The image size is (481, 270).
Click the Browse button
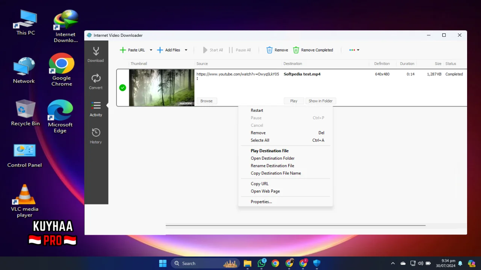point(207,101)
